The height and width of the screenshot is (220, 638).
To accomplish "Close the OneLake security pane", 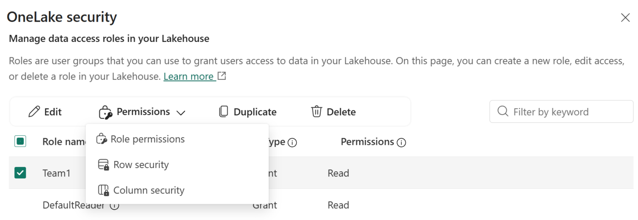I will click(x=625, y=17).
